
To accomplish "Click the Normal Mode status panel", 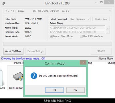I will 106,58.
